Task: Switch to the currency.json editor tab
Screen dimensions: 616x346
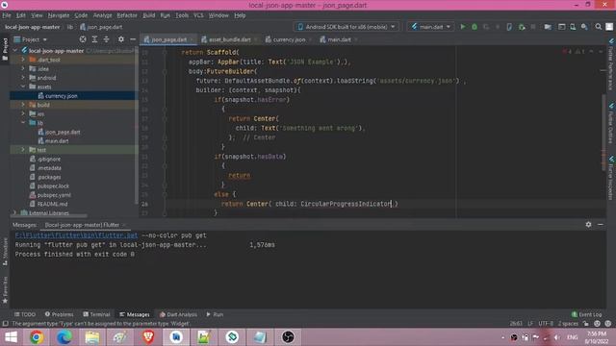Action: pyautogui.click(x=289, y=39)
